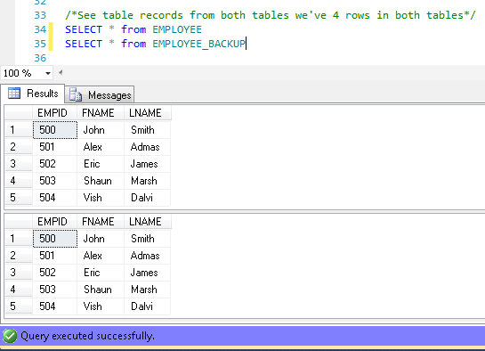Click Dalvi cell in second result grid
The image size is (485, 351).
[147, 306]
